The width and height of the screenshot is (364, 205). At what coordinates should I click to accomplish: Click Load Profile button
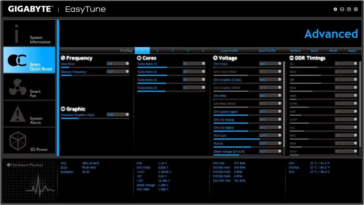pos(229,50)
